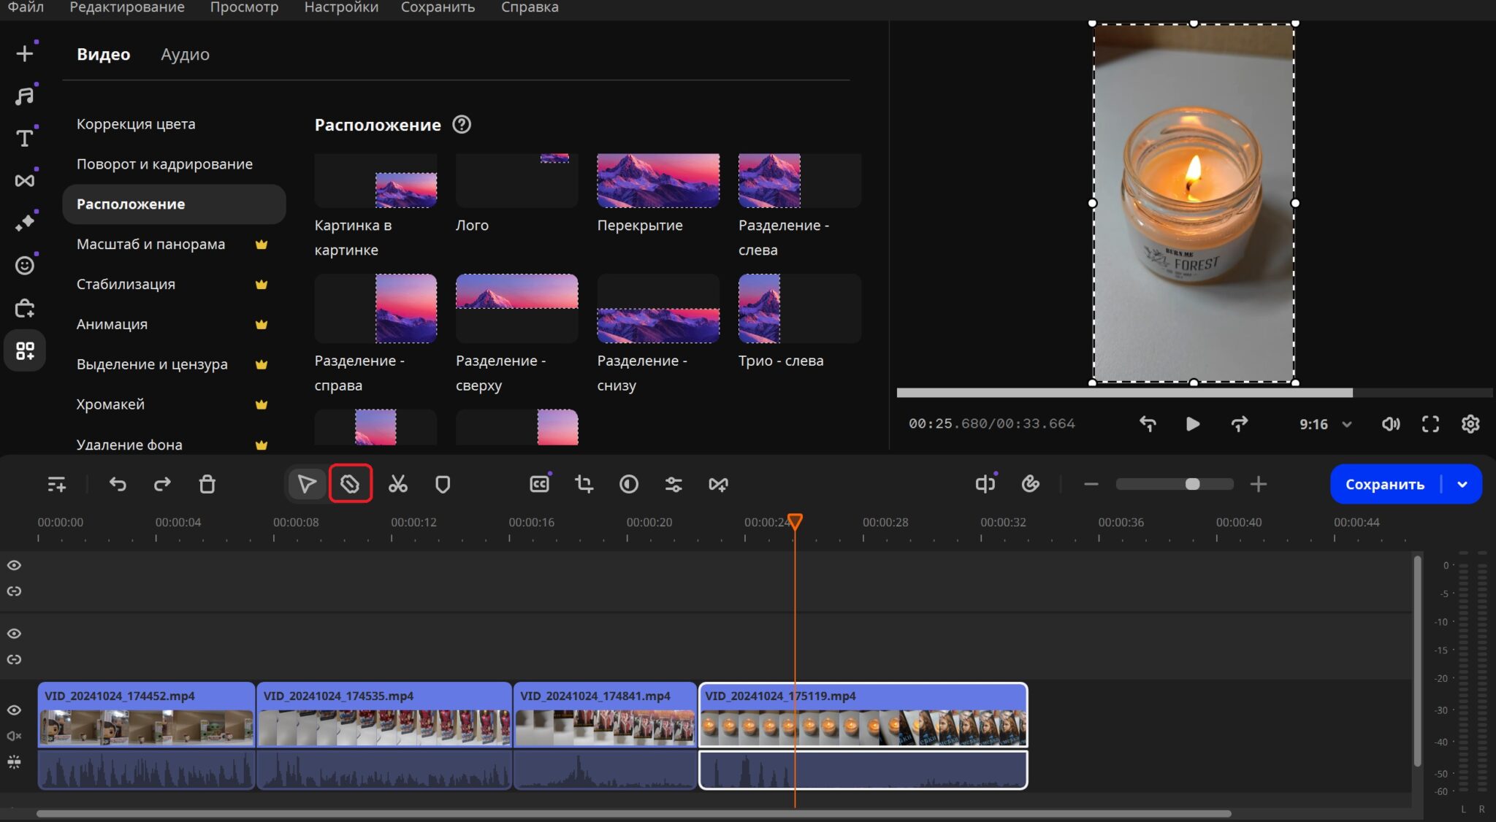Delete selected clip with trash icon

pyautogui.click(x=207, y=484)
